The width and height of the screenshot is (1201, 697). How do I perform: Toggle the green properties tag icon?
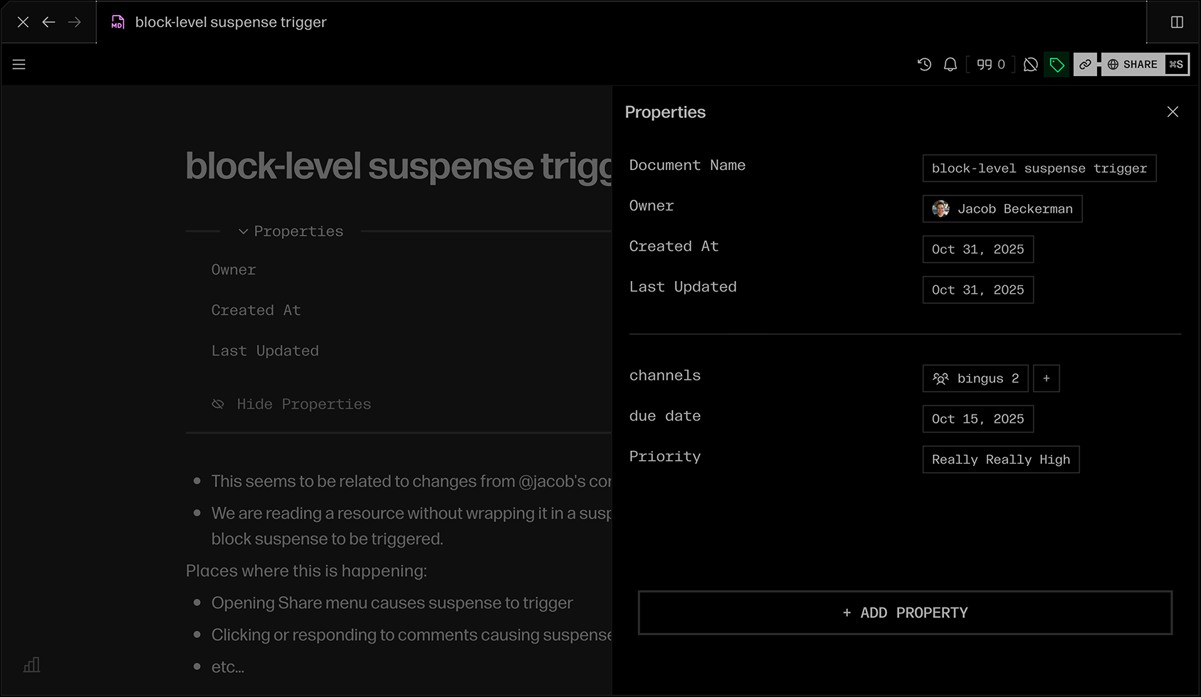pyautogui.click(x=1056, y=65)
